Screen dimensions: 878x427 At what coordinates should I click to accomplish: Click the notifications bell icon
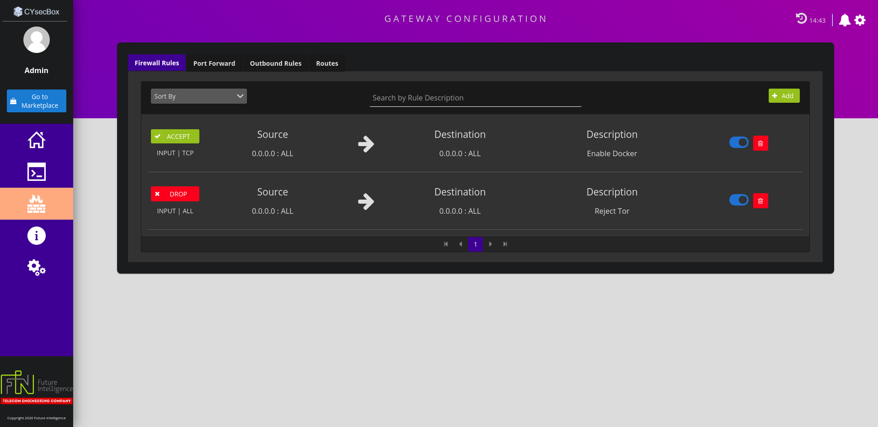tap(845, 20)
